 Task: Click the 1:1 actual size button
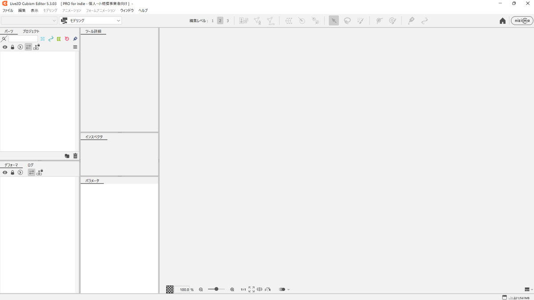coord(243,289)
